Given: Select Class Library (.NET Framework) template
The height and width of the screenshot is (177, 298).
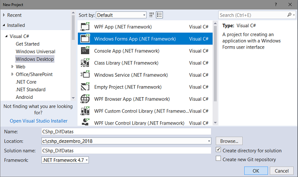Looking at the screenshot, I should (x=145, y=63).
